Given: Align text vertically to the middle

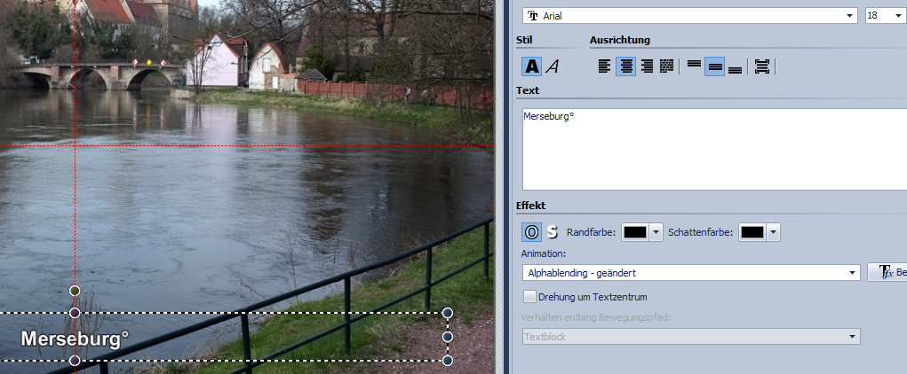Looking at the screenshot, I should [714, 66].
